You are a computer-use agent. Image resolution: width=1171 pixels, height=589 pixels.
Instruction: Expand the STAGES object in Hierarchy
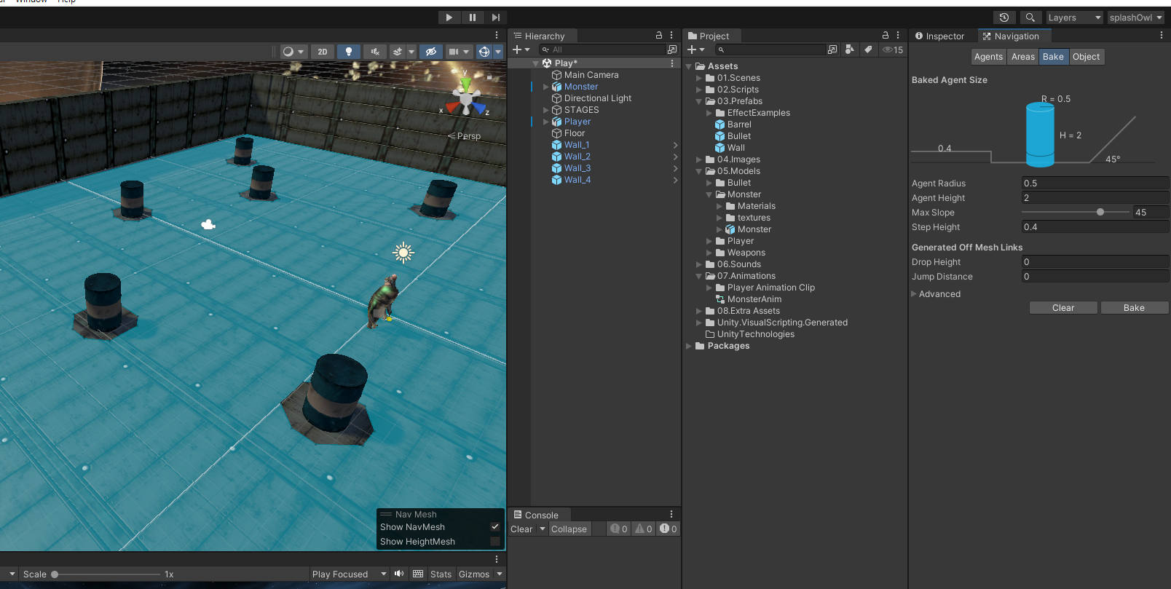tap(546, 110)
